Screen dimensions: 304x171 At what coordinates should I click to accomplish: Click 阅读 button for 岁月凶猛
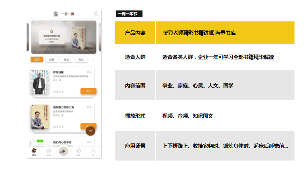pos(88,91)
